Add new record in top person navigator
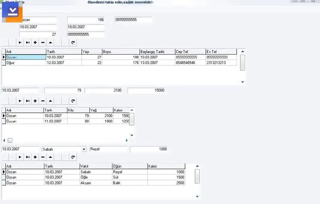The height and width of the screenshot is (204, 320). tap(35, 42)
